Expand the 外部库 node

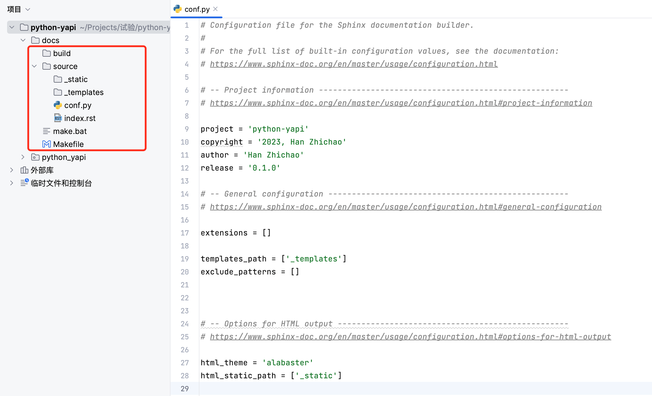pos(12,170)
